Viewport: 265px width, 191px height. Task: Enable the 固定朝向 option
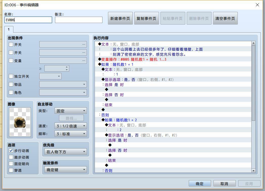point(11,164)
